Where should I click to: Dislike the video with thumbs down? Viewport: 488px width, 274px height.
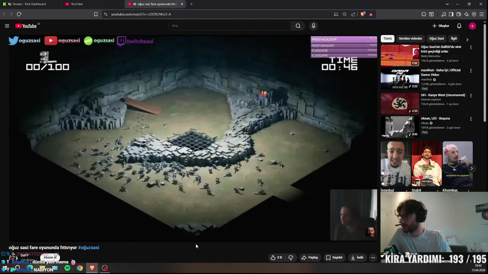tap(291, 258)
